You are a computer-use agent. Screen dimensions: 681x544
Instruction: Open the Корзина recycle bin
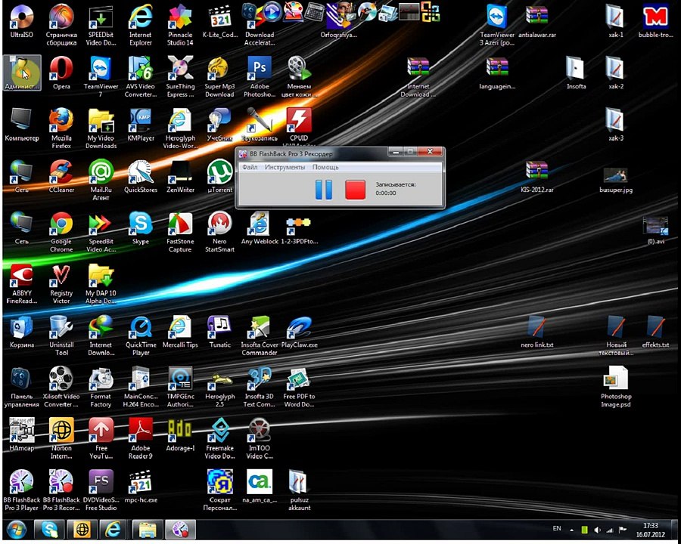click(x=21, y=331)
